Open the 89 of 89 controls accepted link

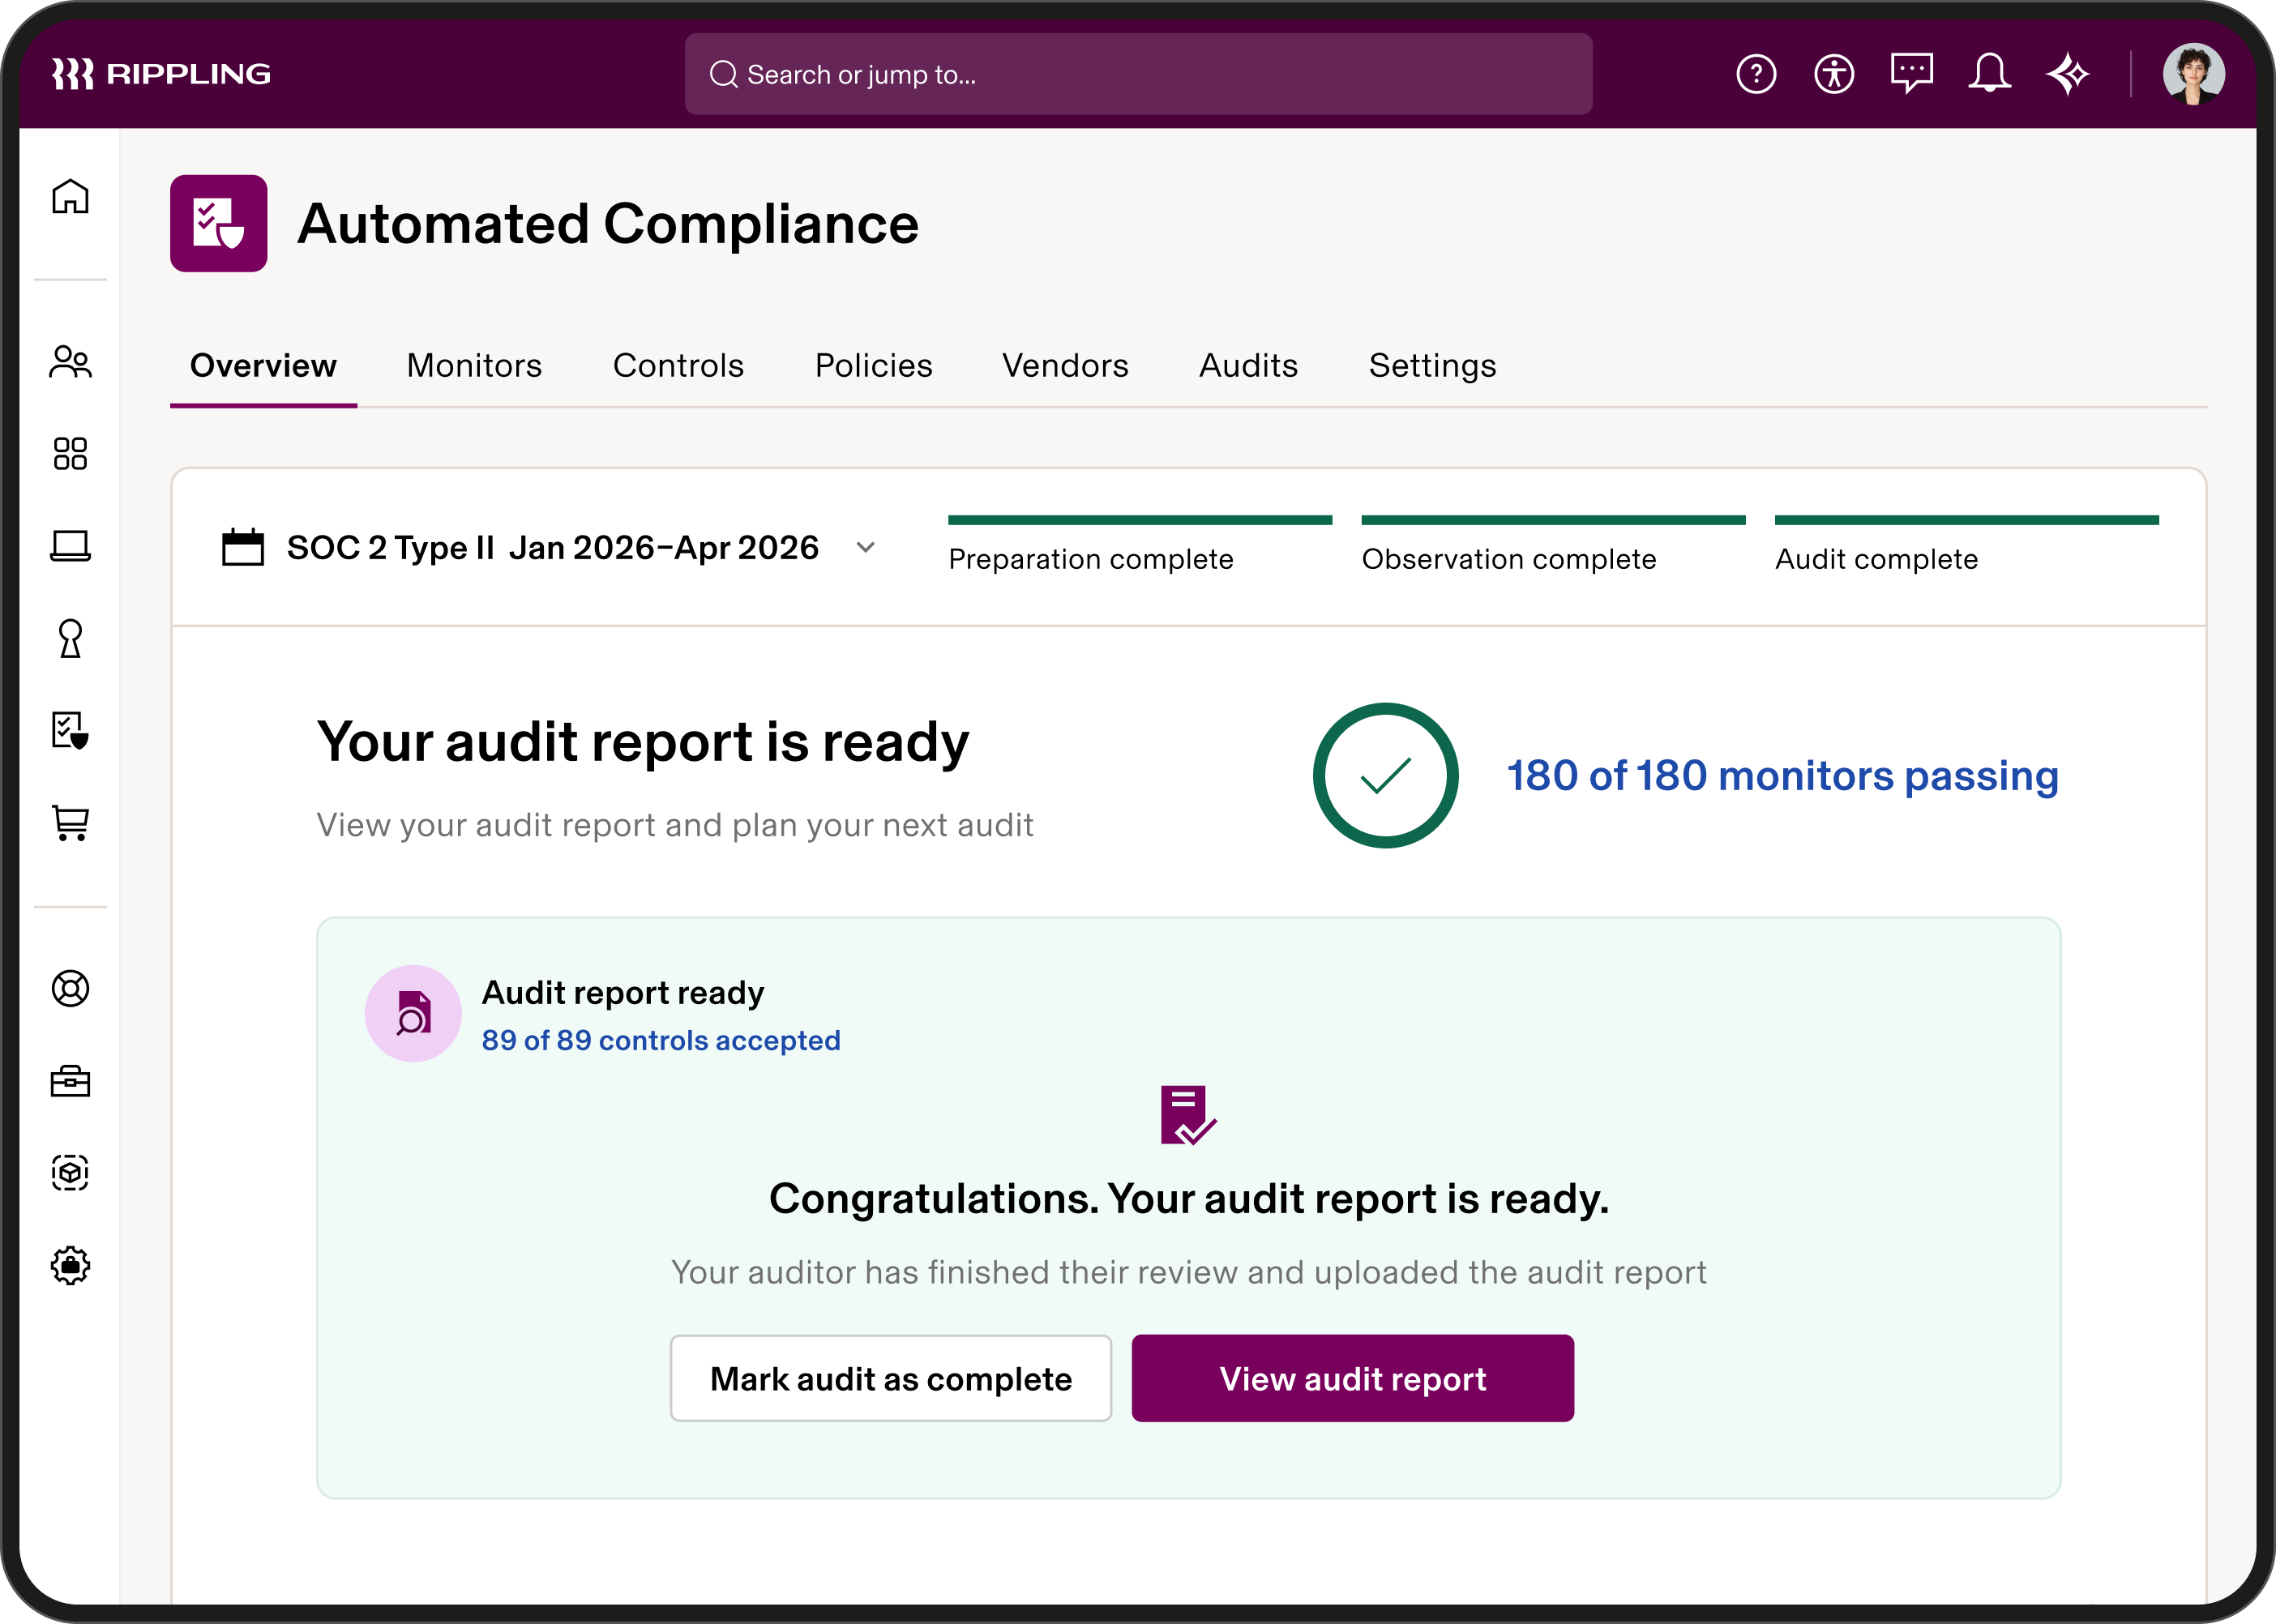click(661, 1040)
